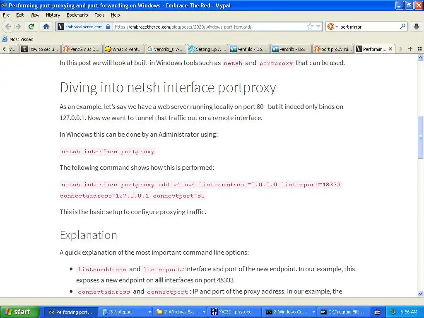Screen dimensions: 424x318
Task: Open the File menu
Action: [x=6, y=15]
